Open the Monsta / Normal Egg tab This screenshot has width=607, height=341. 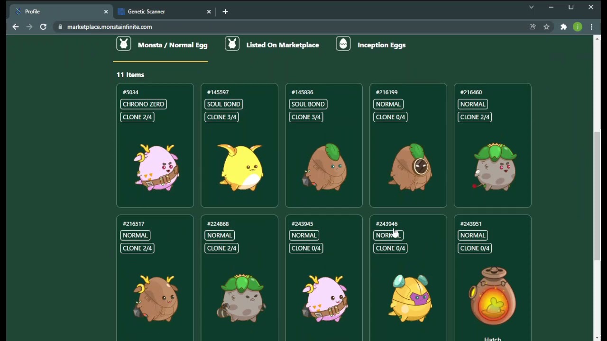(162, 45)
